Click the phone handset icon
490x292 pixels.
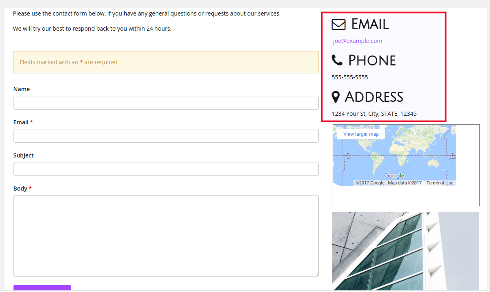(337, 60)
